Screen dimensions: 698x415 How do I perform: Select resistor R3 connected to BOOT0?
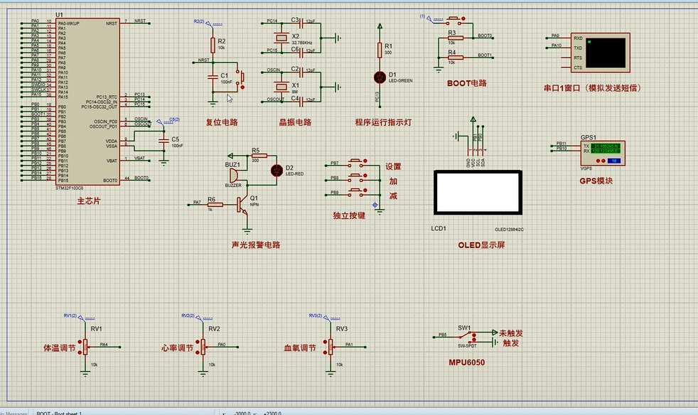[x=456, y=38]
